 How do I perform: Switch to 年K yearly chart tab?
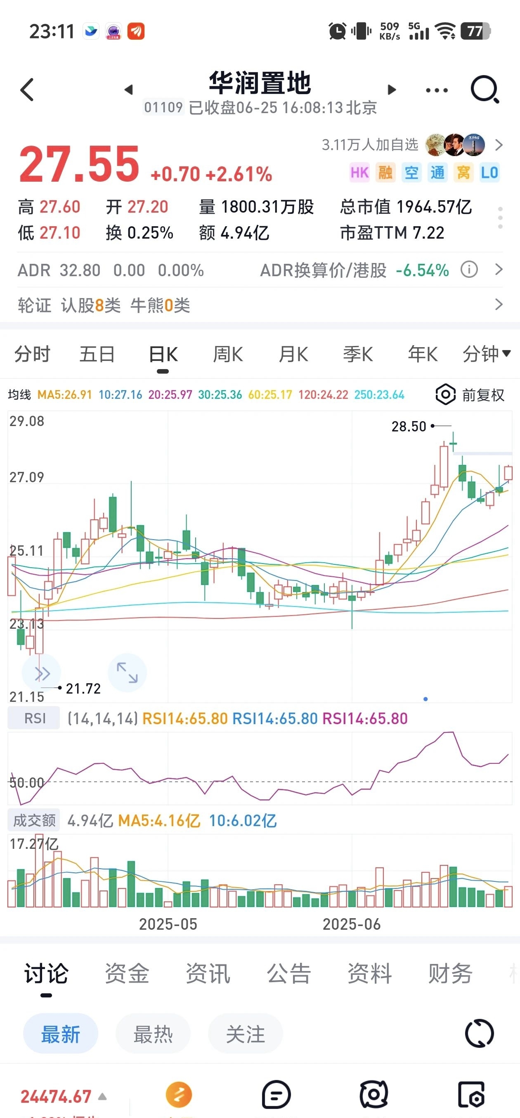pos(423,354)
